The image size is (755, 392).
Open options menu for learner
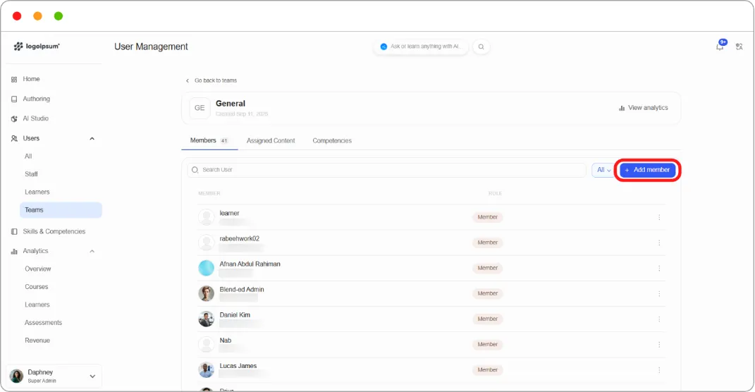(x=659, y=217)
